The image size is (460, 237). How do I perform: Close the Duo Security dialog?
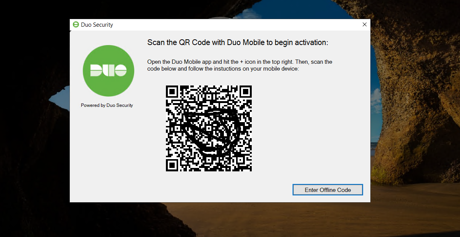tap(365, 24)
